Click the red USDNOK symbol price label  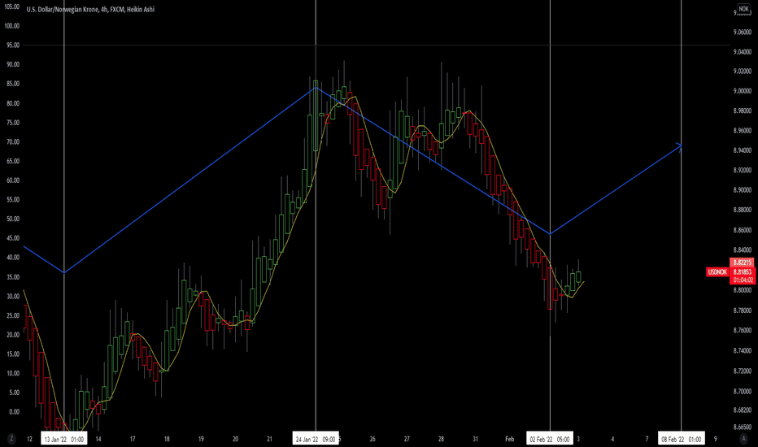pyautogui.click(x=717, y=272)
